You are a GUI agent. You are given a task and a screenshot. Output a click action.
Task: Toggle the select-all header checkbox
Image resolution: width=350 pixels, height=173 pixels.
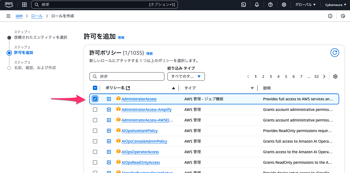[x=95, y=88]
